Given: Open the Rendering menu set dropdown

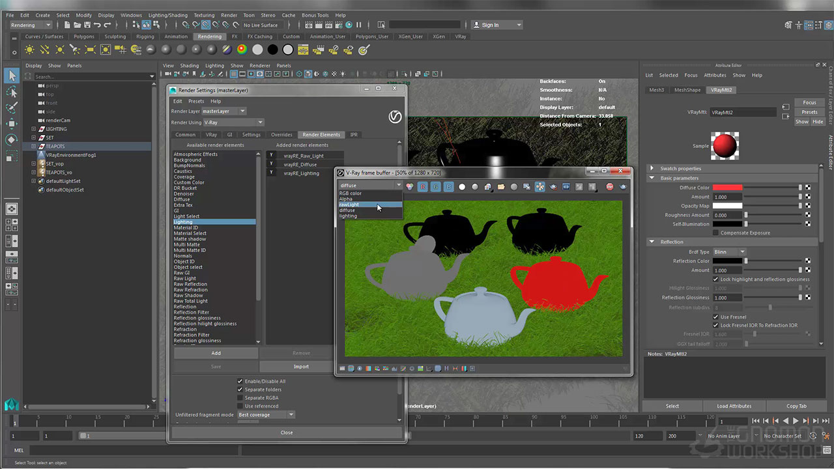Looking at the screenshot, I should 31,25.
